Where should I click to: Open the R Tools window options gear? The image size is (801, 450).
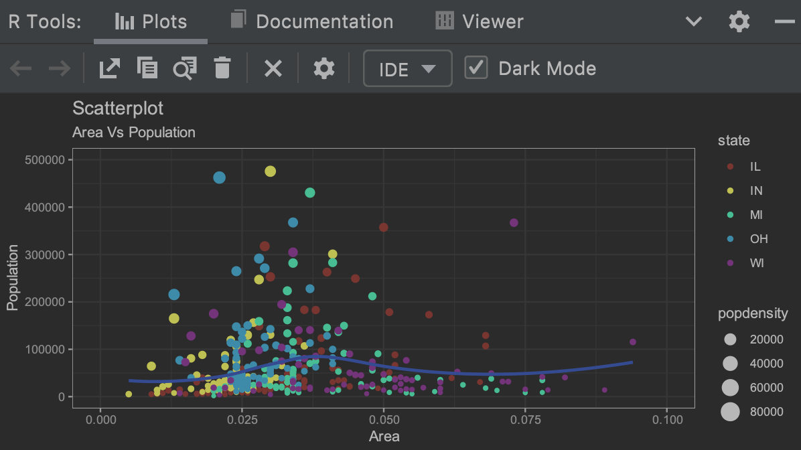pos(739,21)
